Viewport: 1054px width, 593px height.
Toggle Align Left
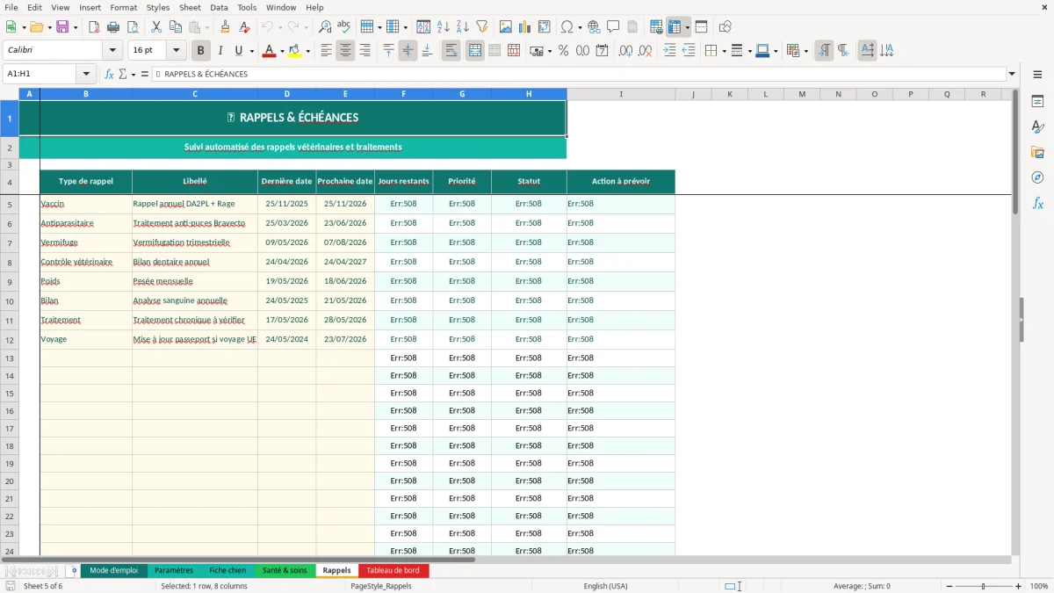pyautogui.click(x=326, y=51)
